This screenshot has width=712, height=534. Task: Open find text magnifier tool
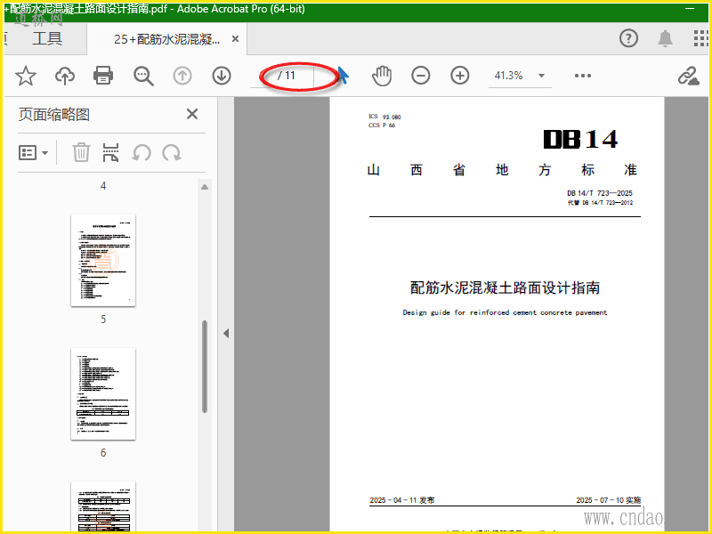pyautogui.click(x=143, y=76)
